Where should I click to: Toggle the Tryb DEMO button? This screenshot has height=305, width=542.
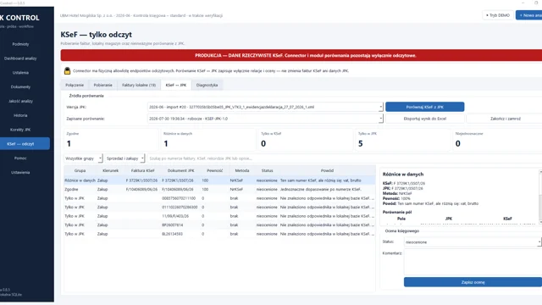pyautogui.click(x=498, y=15)
